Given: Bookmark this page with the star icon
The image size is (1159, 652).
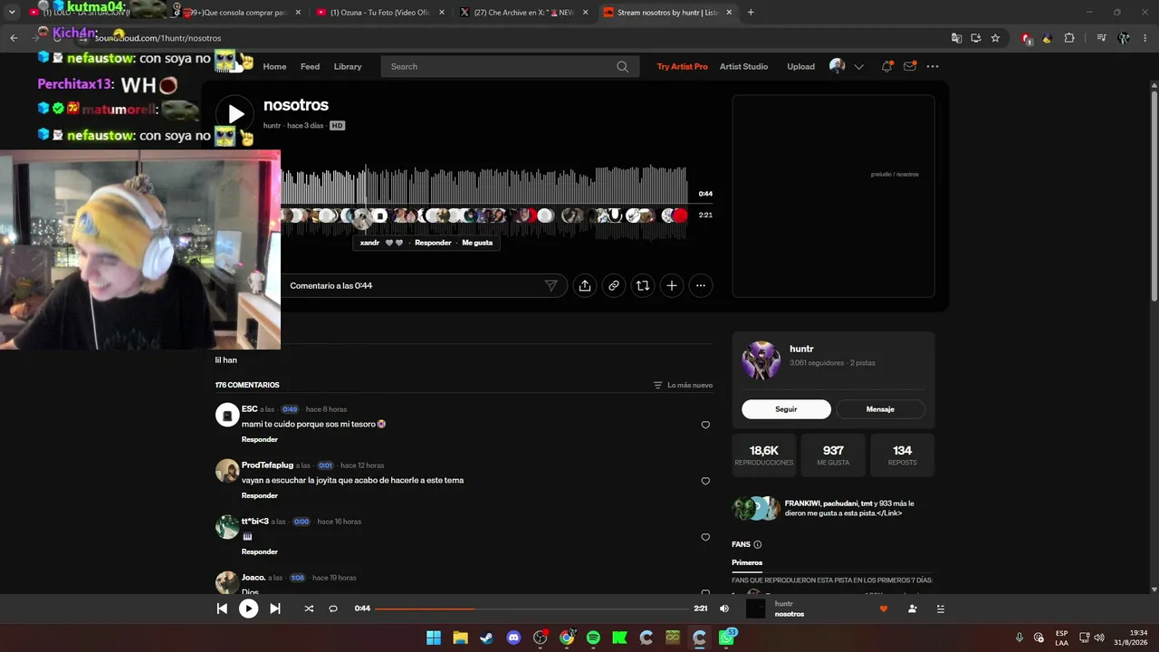Looking at the screenshot, I should point(995,38).
